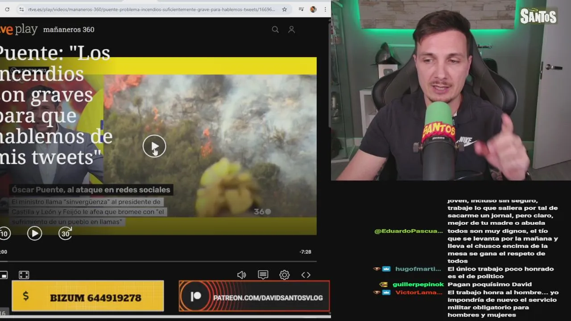Open the rtve play logo link
Image resolution: width=571 pixels, height=321 pixels.
coord(19,29)
